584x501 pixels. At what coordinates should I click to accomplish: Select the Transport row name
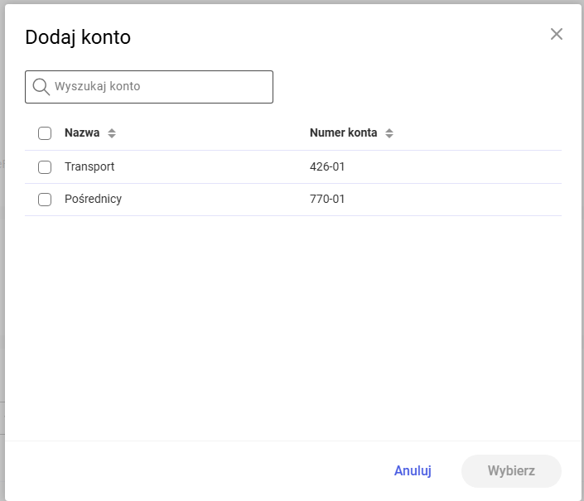tap(89, 166)
